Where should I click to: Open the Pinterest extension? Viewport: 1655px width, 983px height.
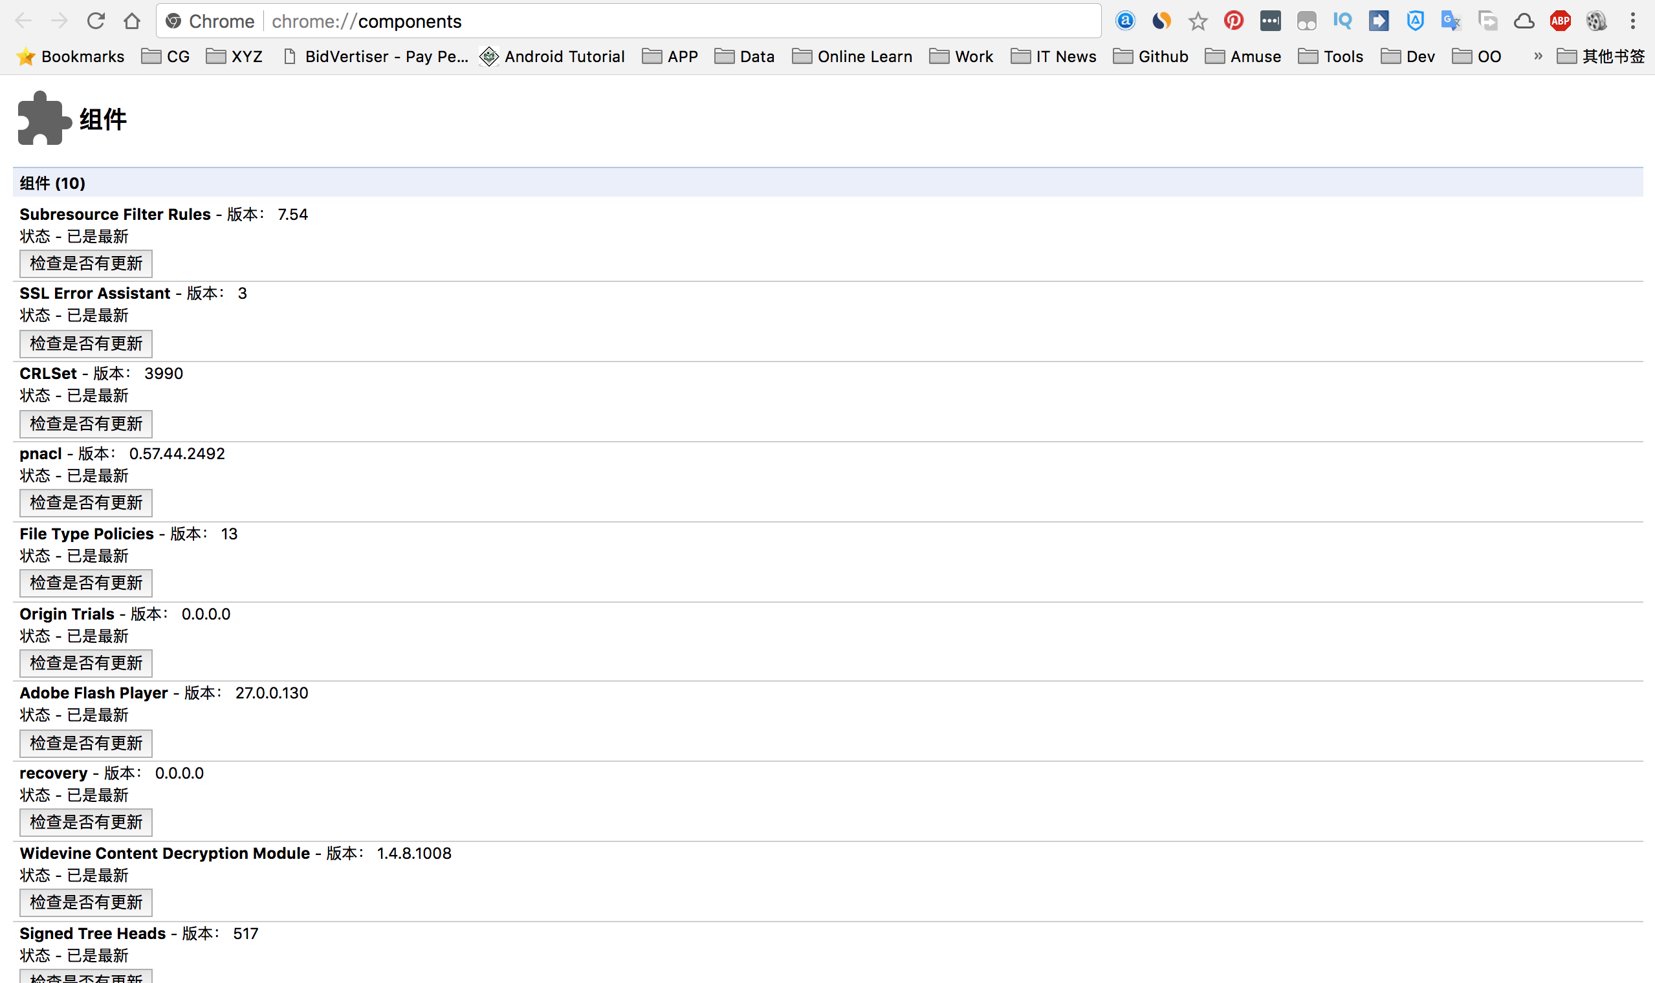(x=1234, y=21)
